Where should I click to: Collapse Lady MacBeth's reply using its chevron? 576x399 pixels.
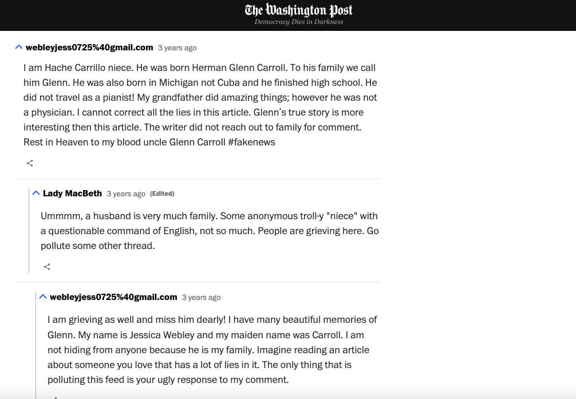36,193
